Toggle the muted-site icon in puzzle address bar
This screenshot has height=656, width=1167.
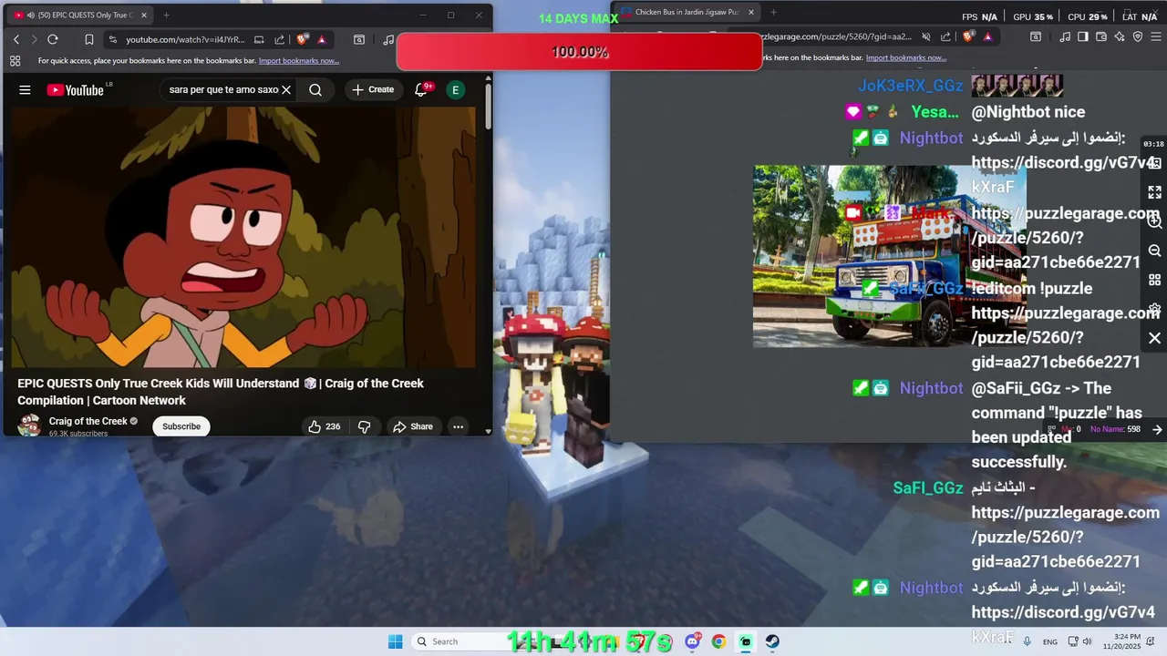pos(925,36)
